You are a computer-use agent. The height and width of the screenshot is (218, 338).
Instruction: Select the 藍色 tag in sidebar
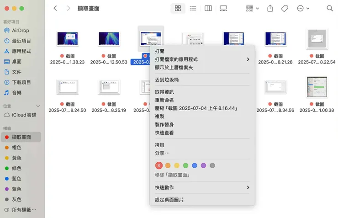pos(21,179)
